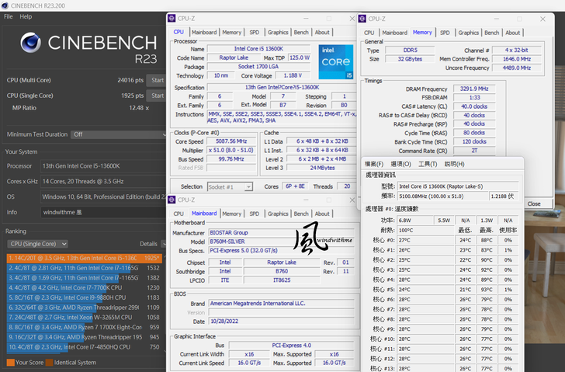Viewport: 565px width, 372px height.
Task: Open the File menu in Cinebench
Action: tap(9, 16)
